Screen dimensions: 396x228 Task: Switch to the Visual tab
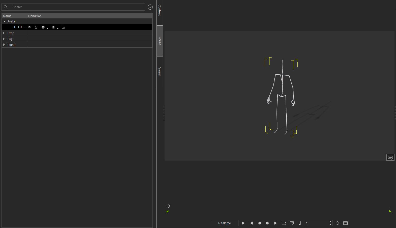[x=160, y=72]
